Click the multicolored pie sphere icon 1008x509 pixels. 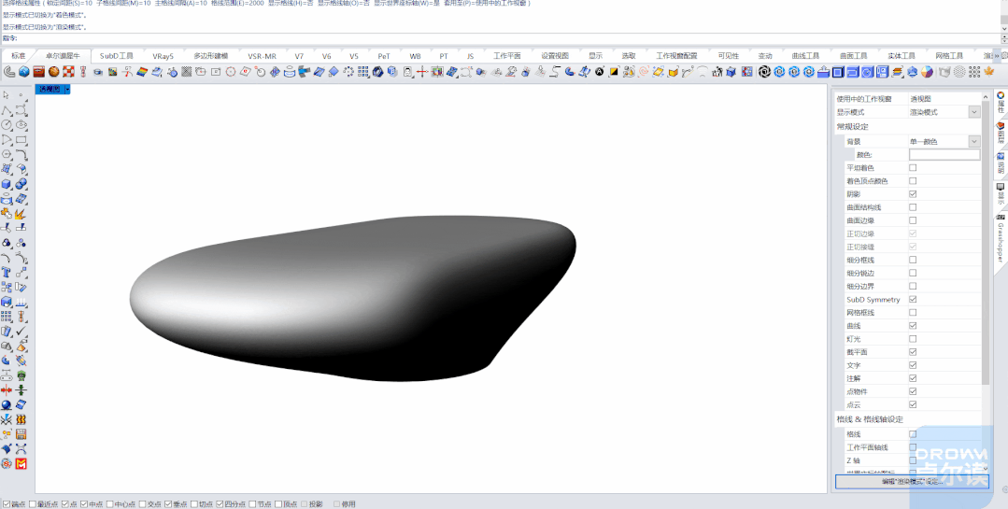[x=928, y=72]
